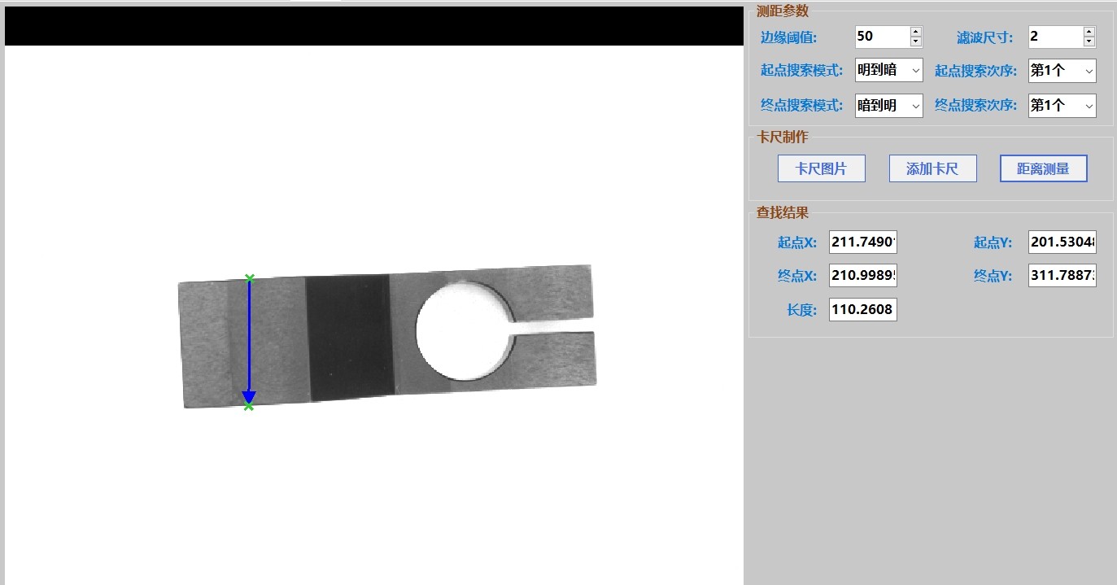Click the 长度 label

pyautogui.click(x=801, y=310)
